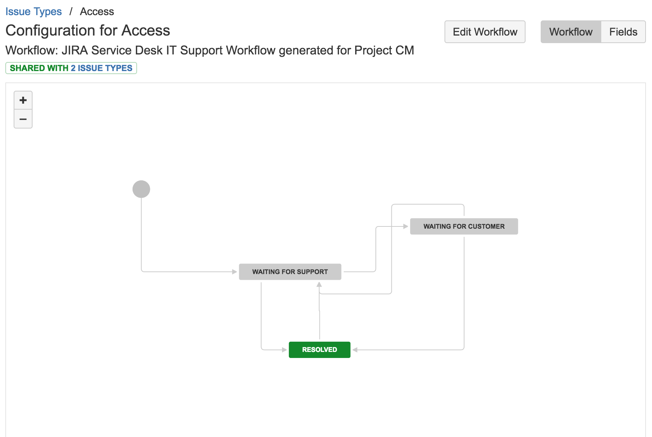This screenshot has height=437, width=652.
Task: Go to Issue Types breadcrumb link
Action: coord(33,12)
